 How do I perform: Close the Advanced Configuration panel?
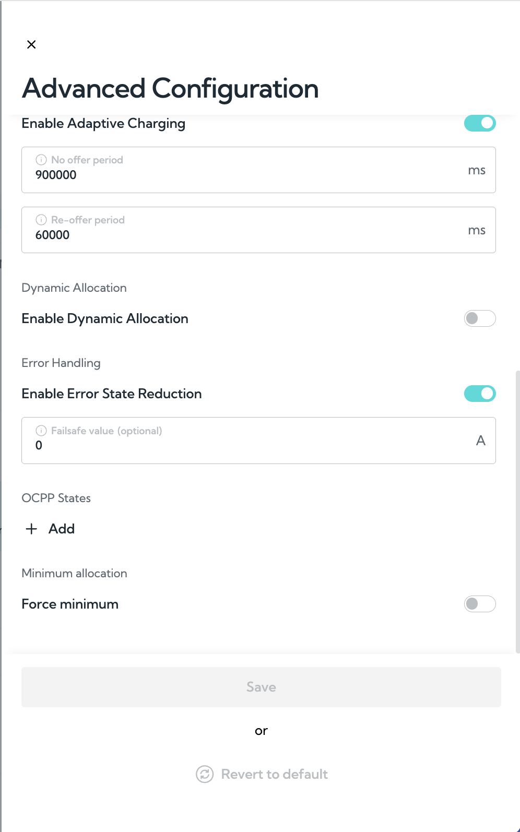coord(31,44)
